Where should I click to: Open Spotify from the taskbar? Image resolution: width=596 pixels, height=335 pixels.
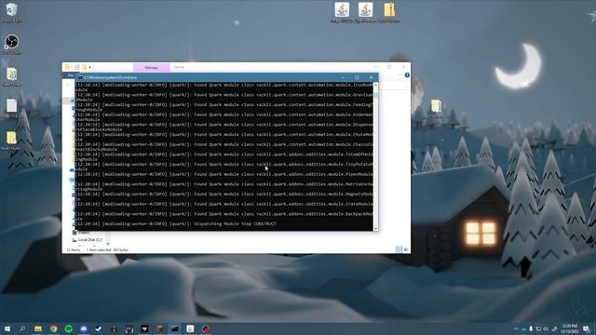point(68,328)
